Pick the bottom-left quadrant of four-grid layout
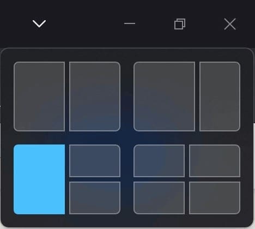Image resolution: width=255 pixels, height=229 pixels. [x=159, y=198]
